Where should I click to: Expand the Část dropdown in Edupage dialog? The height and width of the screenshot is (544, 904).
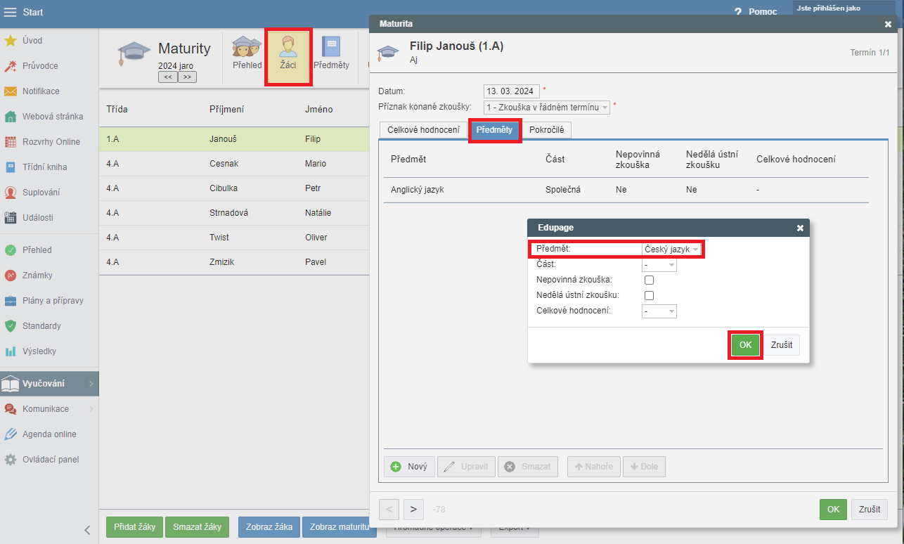pos(659,265)
